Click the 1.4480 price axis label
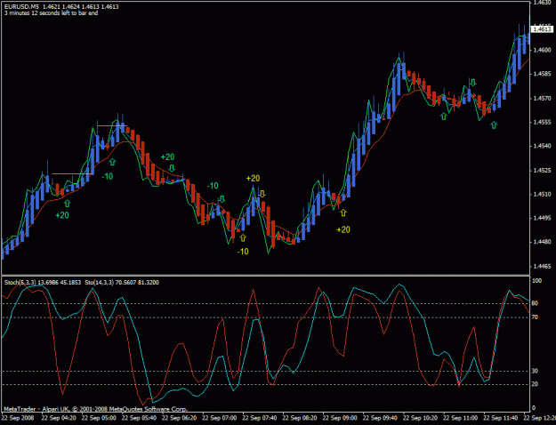 pyautogui.click(x=543, y=242)
